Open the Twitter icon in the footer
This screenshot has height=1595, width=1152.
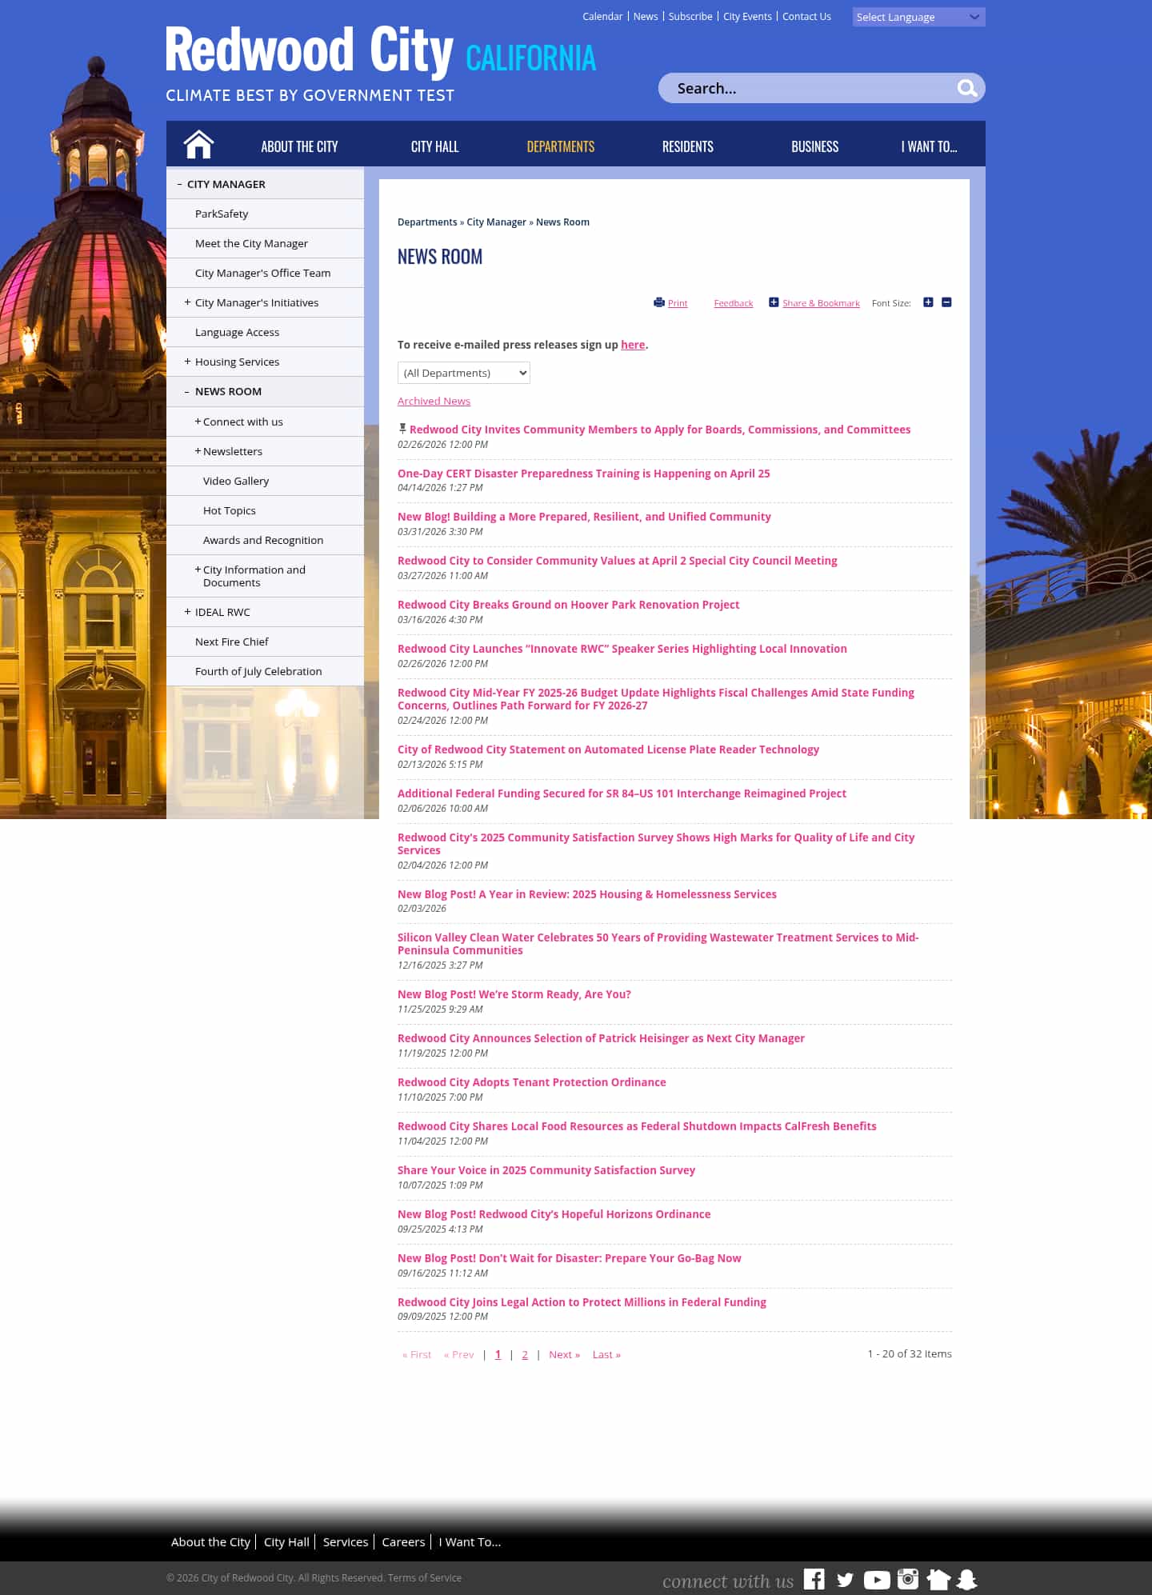point(845,1580)
